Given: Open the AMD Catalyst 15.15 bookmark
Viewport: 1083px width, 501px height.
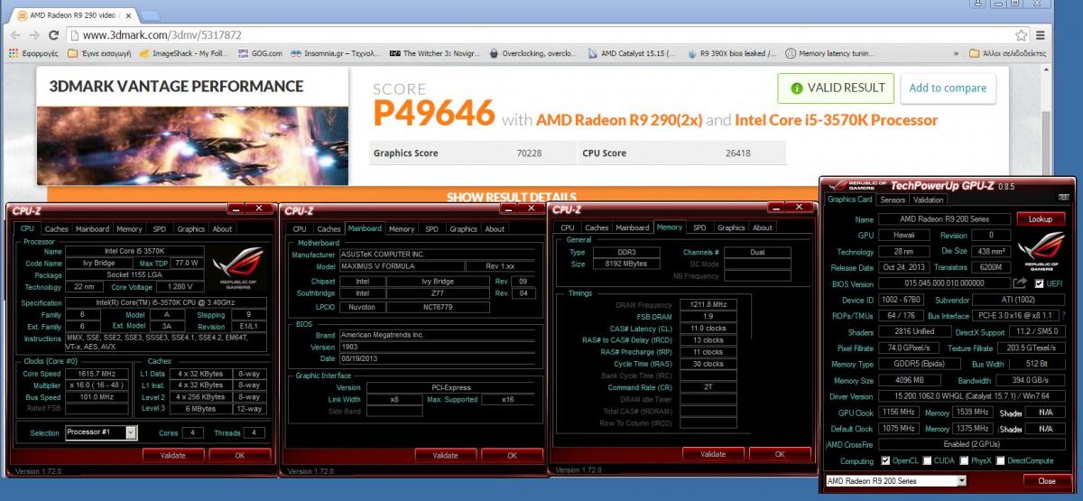Looking at the screenshot, I should click(630, 53).
